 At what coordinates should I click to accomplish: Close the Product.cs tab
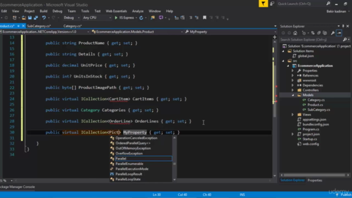pyautogui.click(x=23, y=26)
